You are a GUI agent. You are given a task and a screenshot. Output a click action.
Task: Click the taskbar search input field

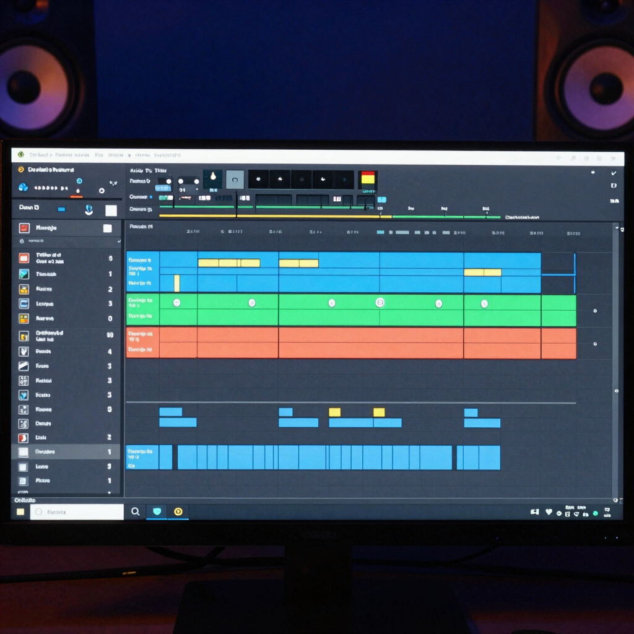77,512
